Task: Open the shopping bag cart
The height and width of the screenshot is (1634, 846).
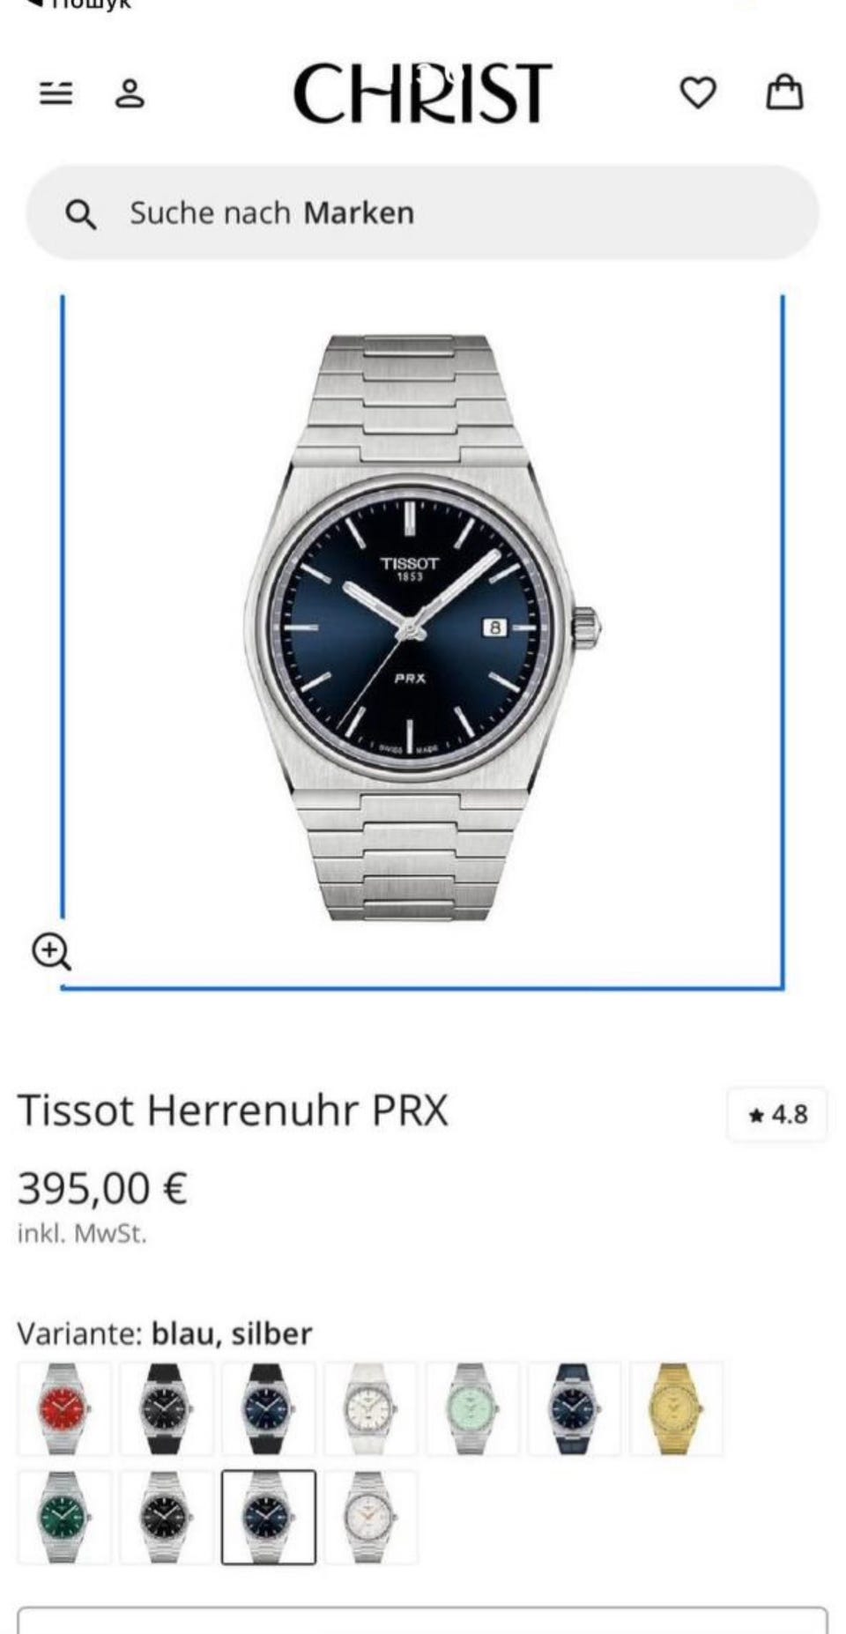Action: [784, 92]
